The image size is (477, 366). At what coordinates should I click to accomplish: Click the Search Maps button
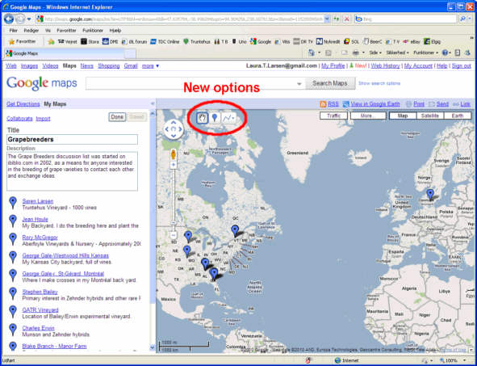(x=330, y=83)
